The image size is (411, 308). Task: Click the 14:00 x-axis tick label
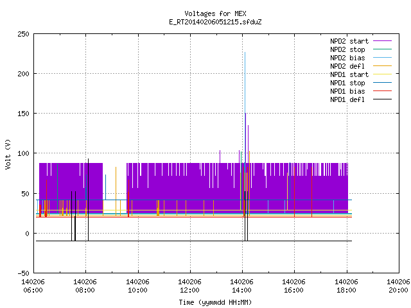[x=241, y=290]
